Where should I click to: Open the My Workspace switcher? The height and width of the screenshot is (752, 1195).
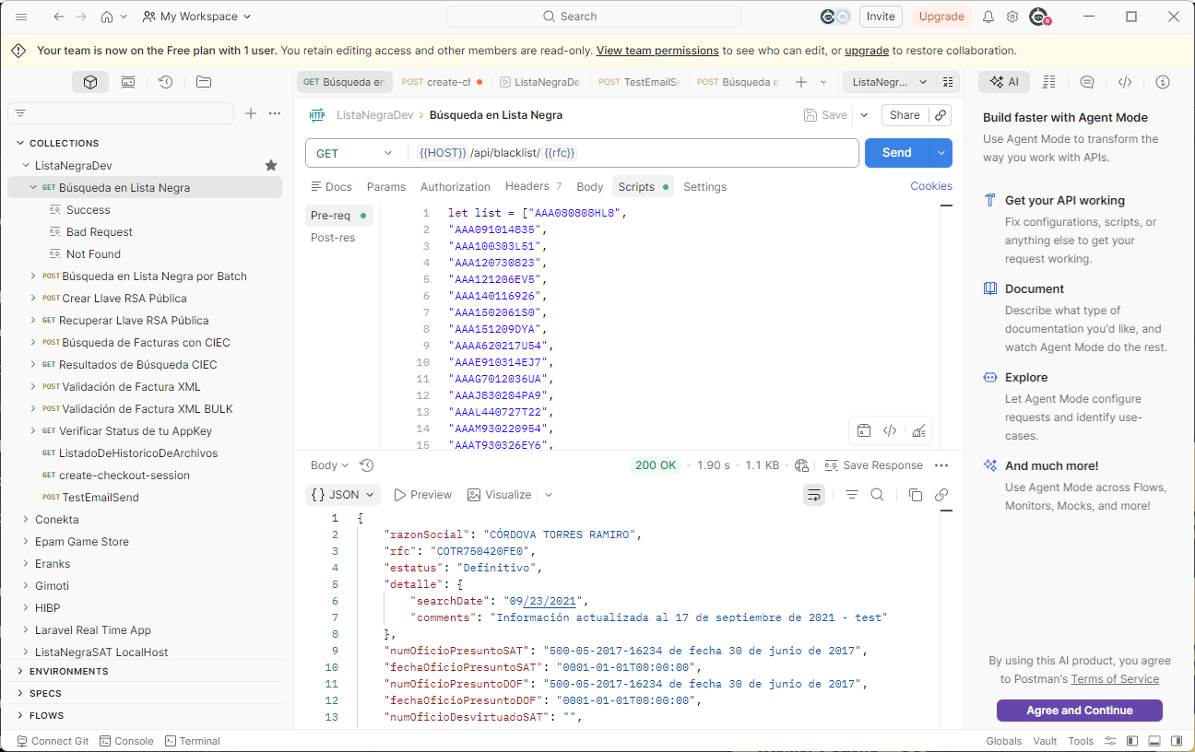click(x=197, y=17)
